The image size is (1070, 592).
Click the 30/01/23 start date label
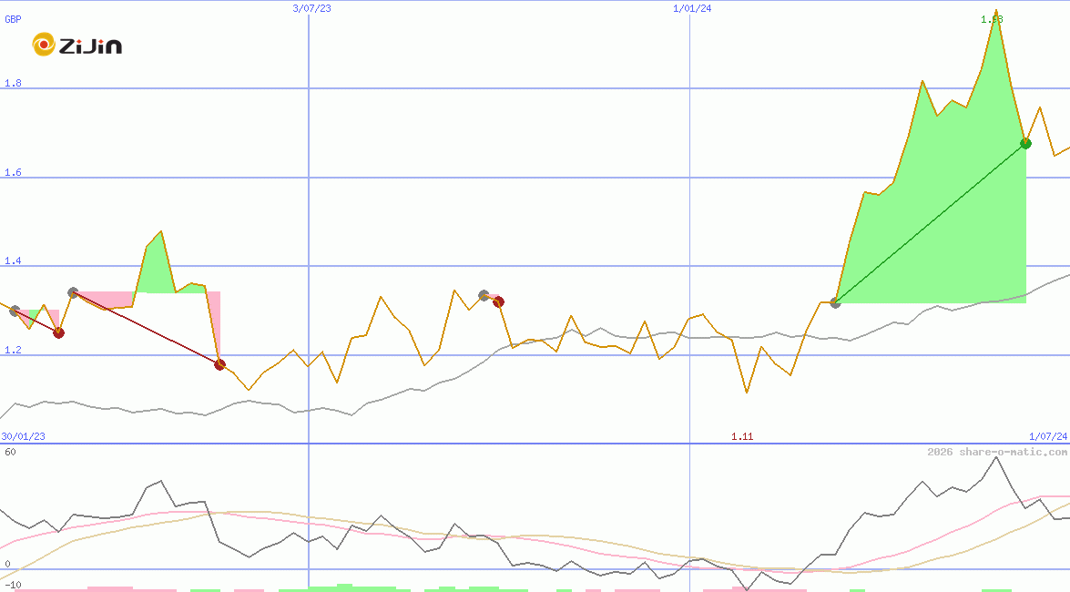click(22, 436)
